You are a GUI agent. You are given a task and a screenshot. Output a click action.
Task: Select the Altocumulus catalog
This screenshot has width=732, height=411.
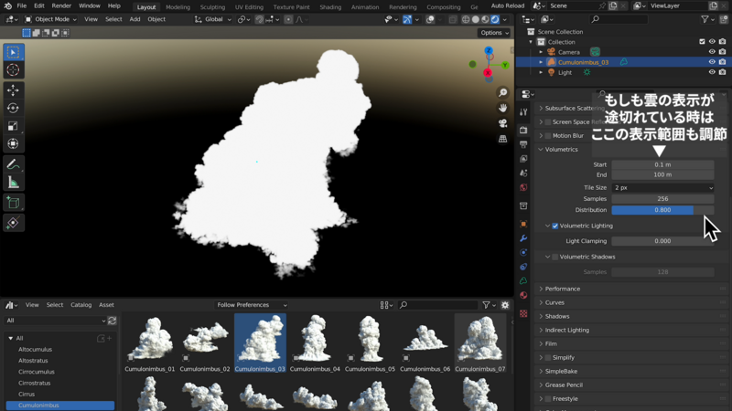[35, 350]
